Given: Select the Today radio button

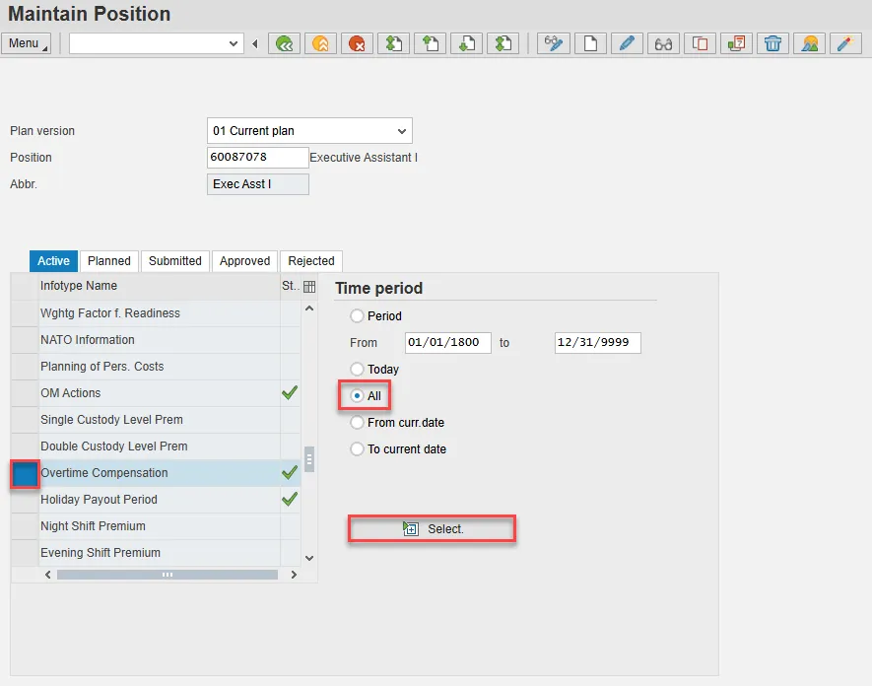Looking at the screenshot, I should [358, 370].
